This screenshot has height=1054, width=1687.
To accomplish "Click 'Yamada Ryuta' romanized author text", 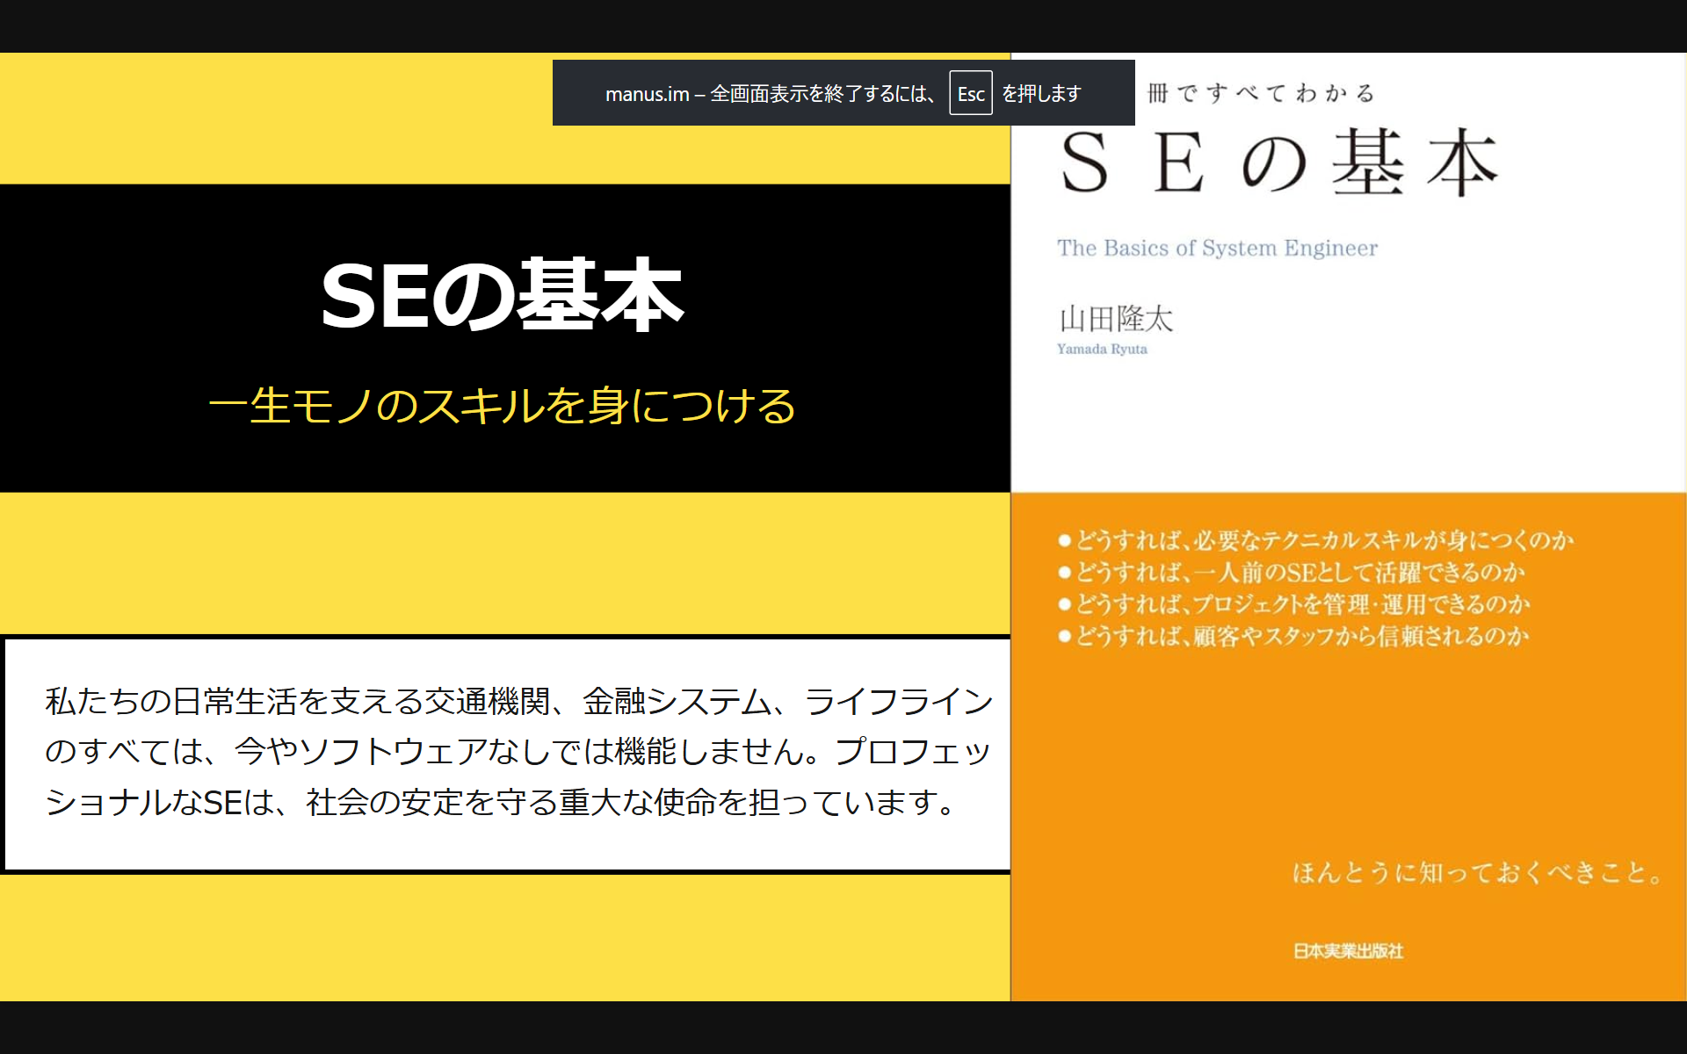I will click(1102, 350).
